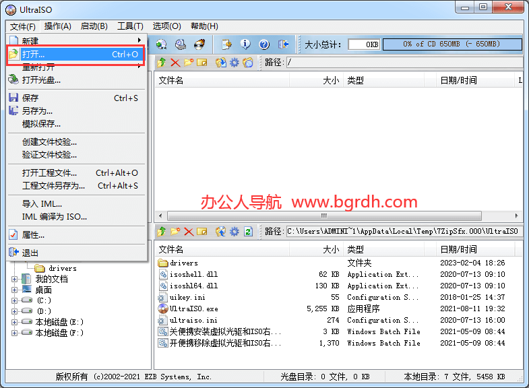Screen dimensions: 529x388
Task: Expand the 我的文档 tree node
Action: point(15,279)
